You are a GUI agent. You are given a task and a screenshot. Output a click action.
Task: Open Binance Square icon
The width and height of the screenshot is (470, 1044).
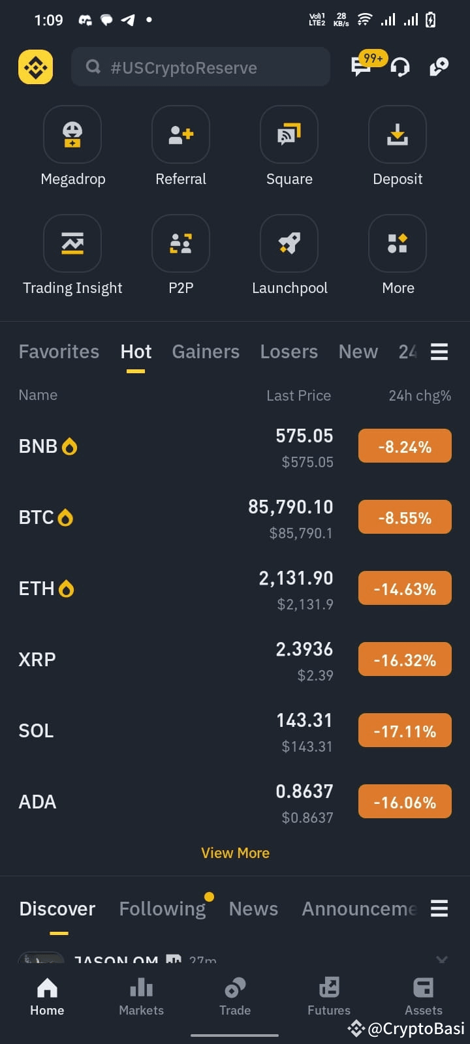click(x=289, y=134)
